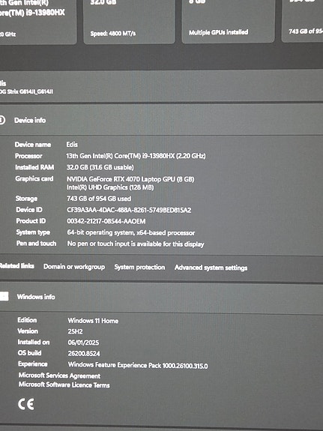Click the Graphics card label
Image resolution: width=323 pixels, height=431 pixels.
tap(34, 178)
